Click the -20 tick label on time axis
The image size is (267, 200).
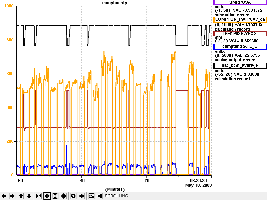[146, 180]
